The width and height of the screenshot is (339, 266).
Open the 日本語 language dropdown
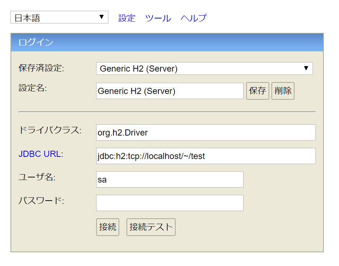click(x=59, y=17)
